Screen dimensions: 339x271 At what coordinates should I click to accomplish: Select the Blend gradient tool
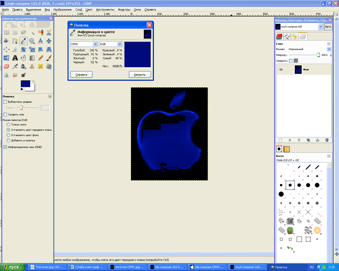pos(32,58)
